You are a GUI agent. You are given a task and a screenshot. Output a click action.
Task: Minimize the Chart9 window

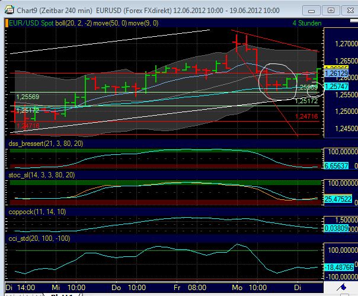[x=311, y=11]
